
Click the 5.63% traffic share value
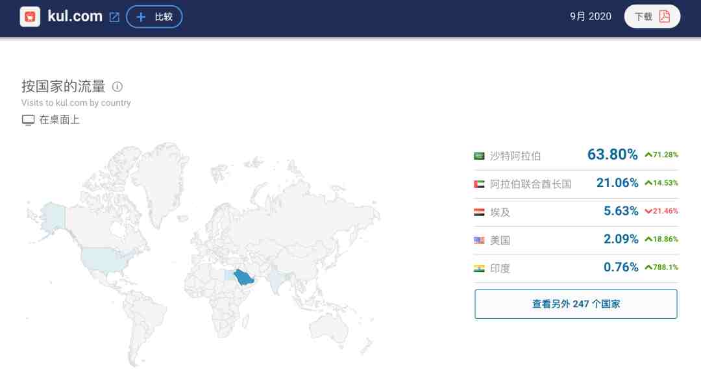(x=621, y=211)
